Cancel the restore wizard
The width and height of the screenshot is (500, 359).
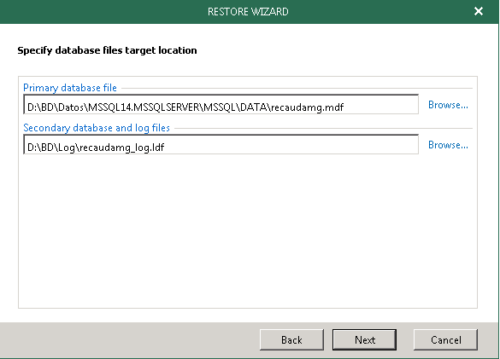446,340
